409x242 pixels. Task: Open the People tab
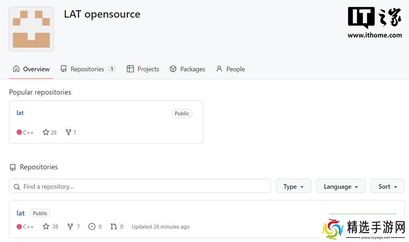231,69
